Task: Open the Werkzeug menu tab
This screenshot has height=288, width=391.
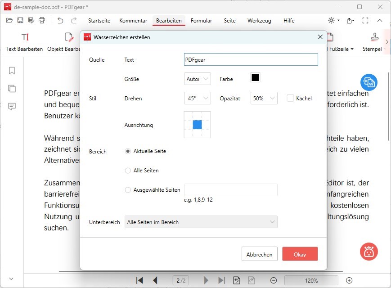Action: pyautogui.click(x=259, y=21)
